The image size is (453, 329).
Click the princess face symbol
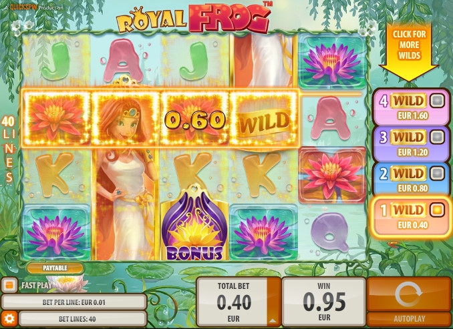[x=124, y=118]
